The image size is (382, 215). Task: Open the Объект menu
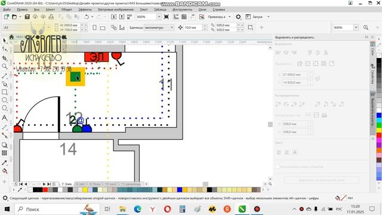point(66,10)
